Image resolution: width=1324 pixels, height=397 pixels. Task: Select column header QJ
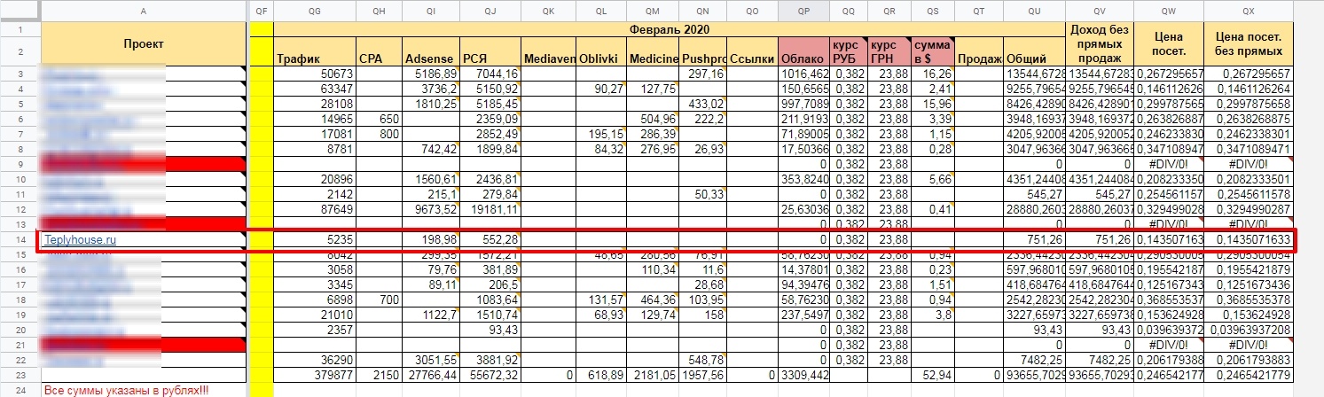(490, 12)
